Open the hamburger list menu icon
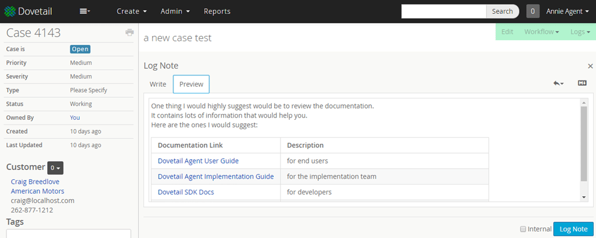This screenshot has width=596, height=238. (x=84, y=11)
